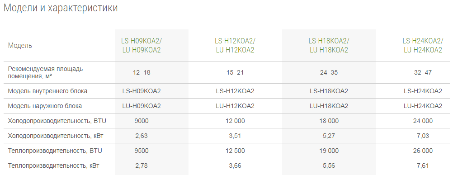Open the LS-H12KOA2/LU-H12KOA2 model link
453x175 pixels.
click(235, 45)
